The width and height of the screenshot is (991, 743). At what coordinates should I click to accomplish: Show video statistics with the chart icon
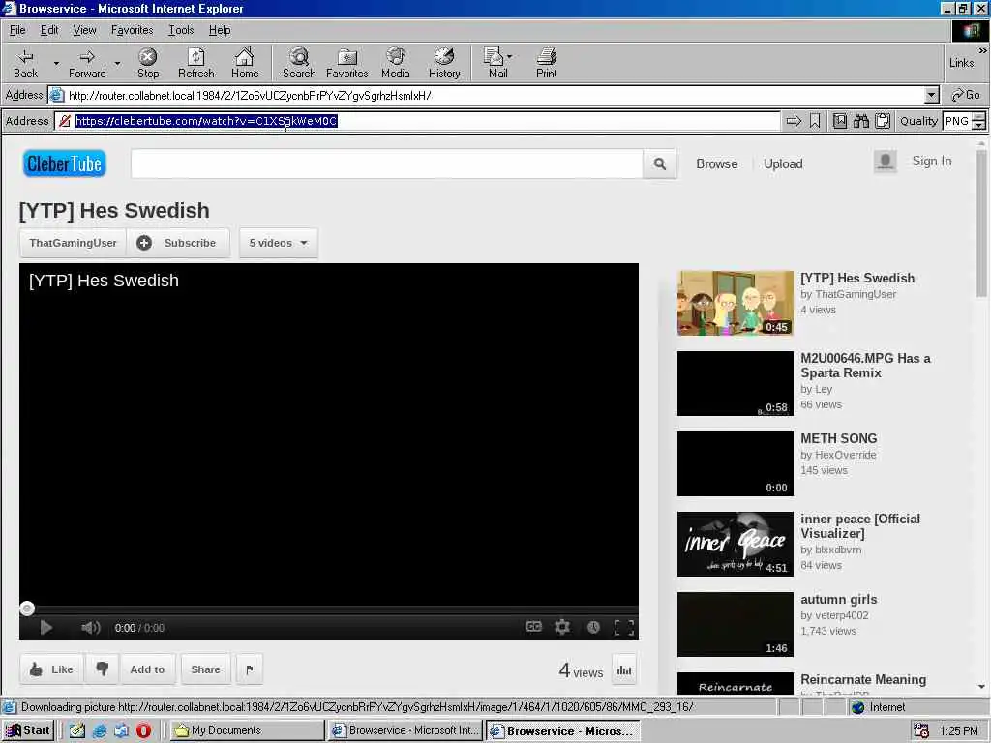(x=624, y=670)
